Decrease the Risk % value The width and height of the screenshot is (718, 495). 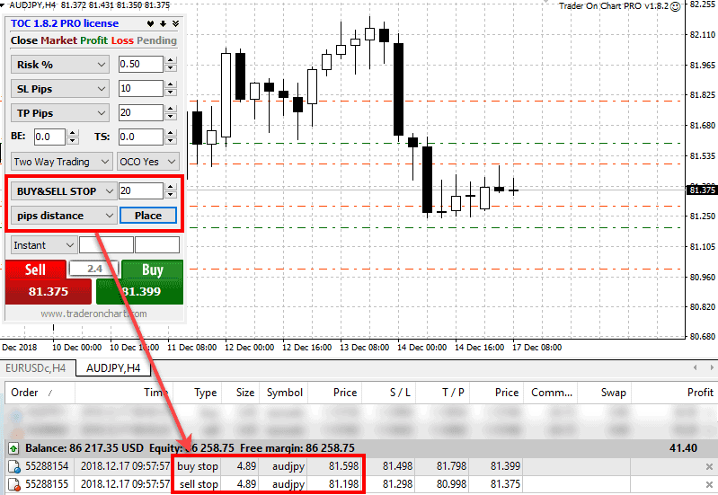tap(171, 68)
